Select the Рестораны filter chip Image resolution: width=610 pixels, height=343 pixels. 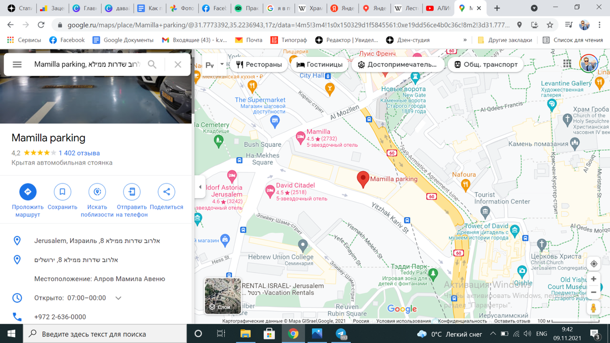point(259,65)
